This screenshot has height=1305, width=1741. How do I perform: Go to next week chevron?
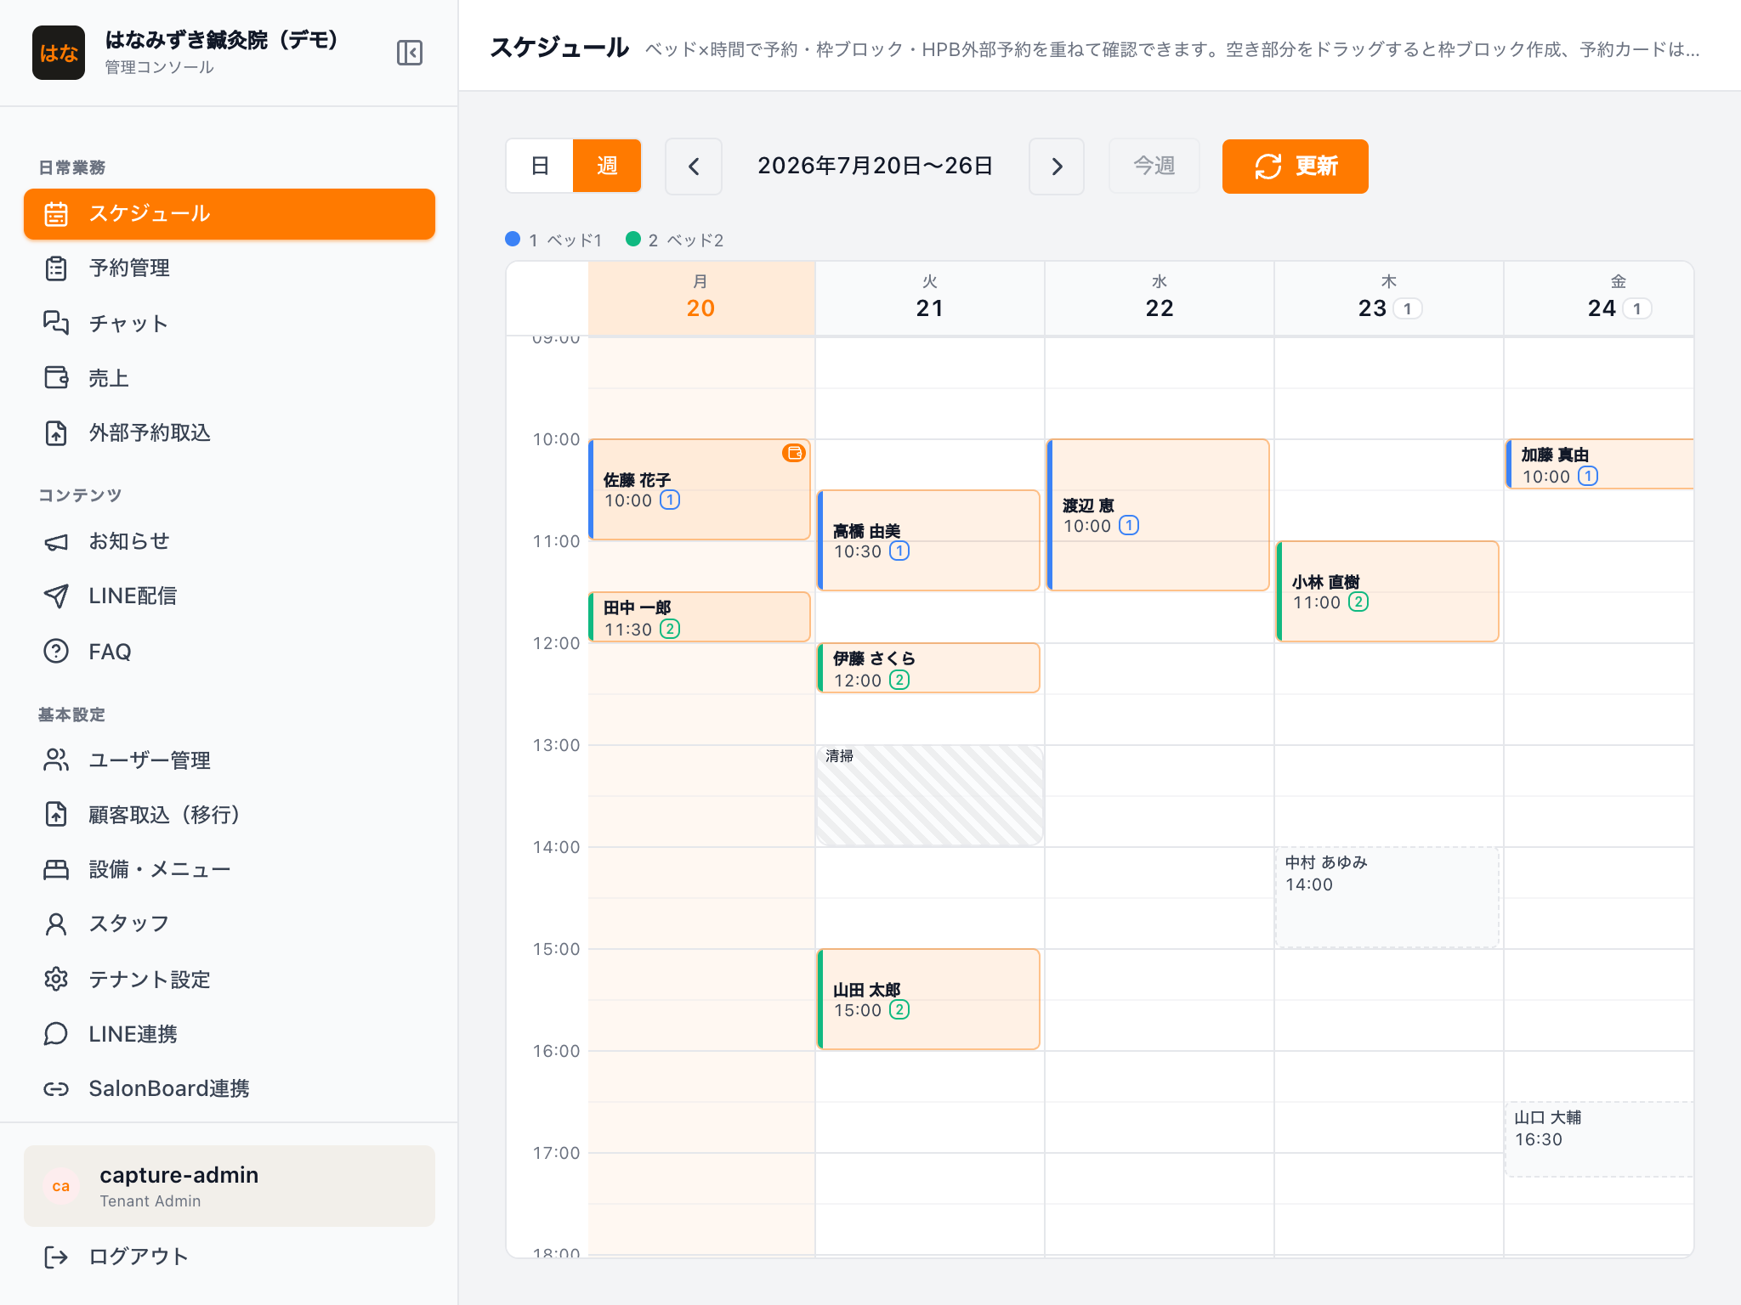click(x=1057, y=167)
